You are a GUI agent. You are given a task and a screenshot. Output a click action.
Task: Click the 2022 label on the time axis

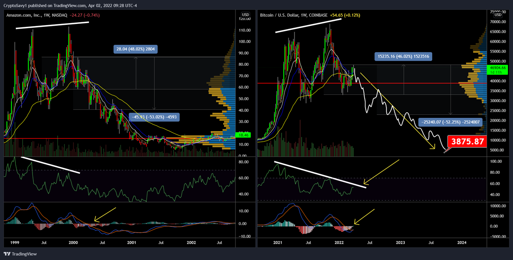339,242
